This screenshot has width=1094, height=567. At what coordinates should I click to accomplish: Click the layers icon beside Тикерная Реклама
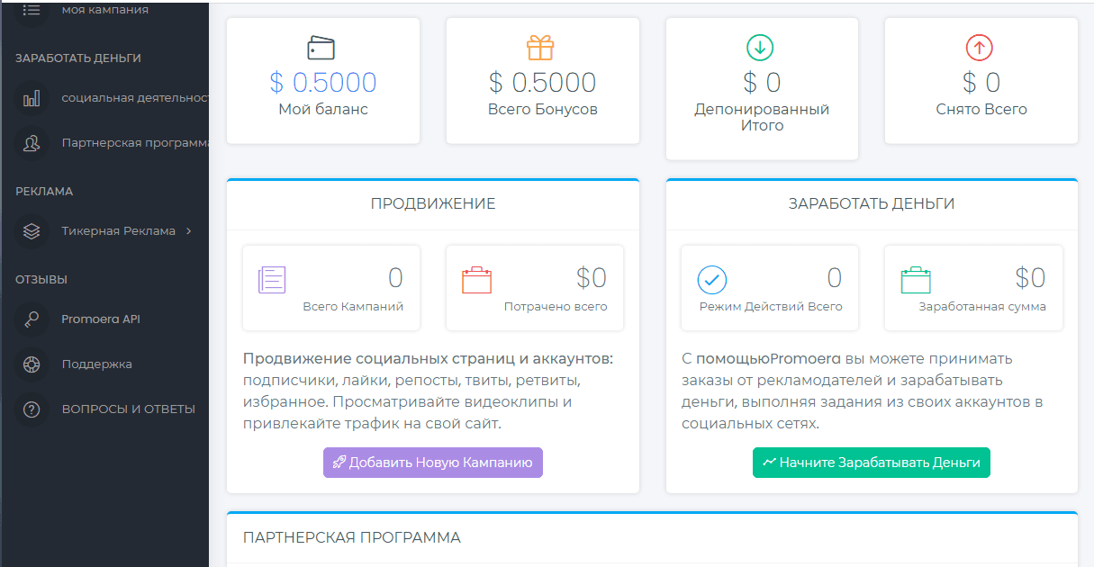point(32,231)
